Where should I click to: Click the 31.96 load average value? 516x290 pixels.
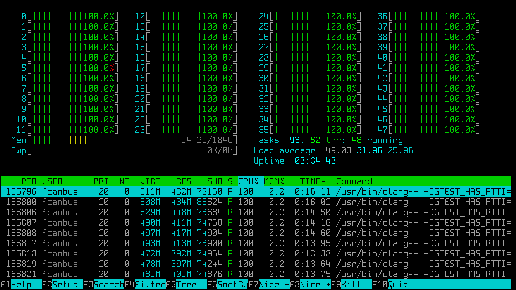370,150
